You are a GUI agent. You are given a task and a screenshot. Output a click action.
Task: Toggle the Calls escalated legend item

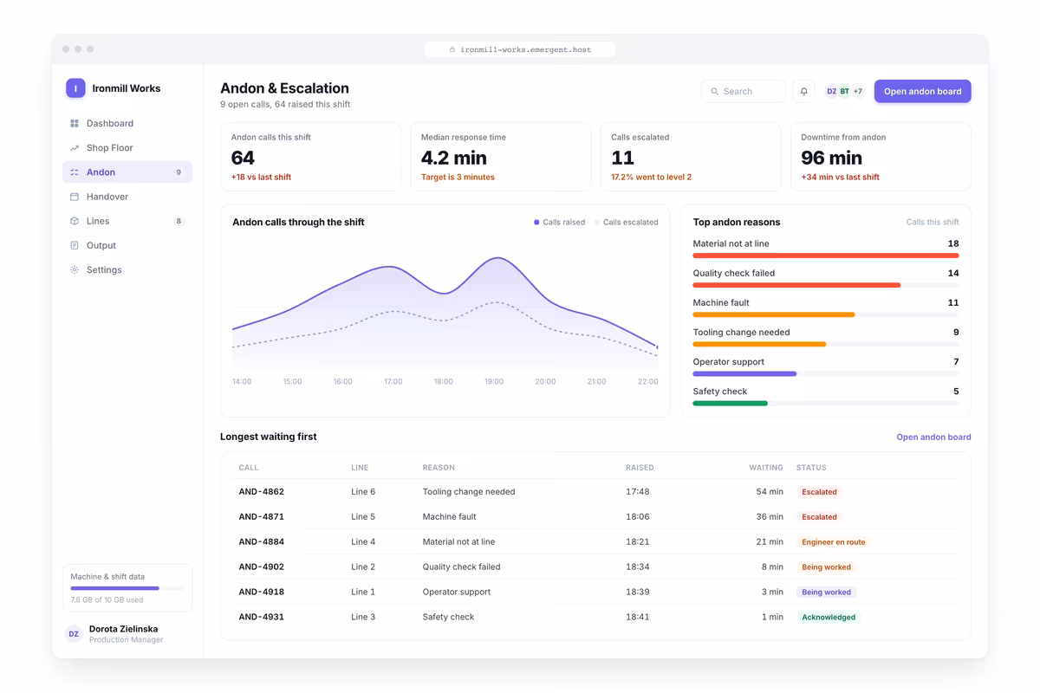click(x=627, y=223)
